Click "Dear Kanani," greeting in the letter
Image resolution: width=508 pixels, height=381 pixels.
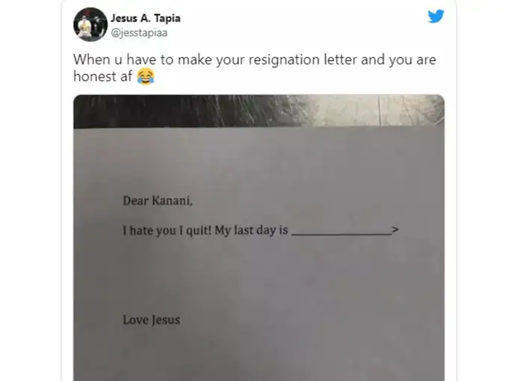coord(158,201)
